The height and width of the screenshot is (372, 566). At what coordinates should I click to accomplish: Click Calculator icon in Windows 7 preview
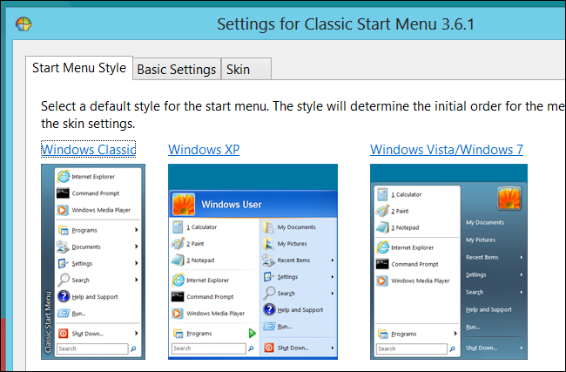tap(382, 194)
